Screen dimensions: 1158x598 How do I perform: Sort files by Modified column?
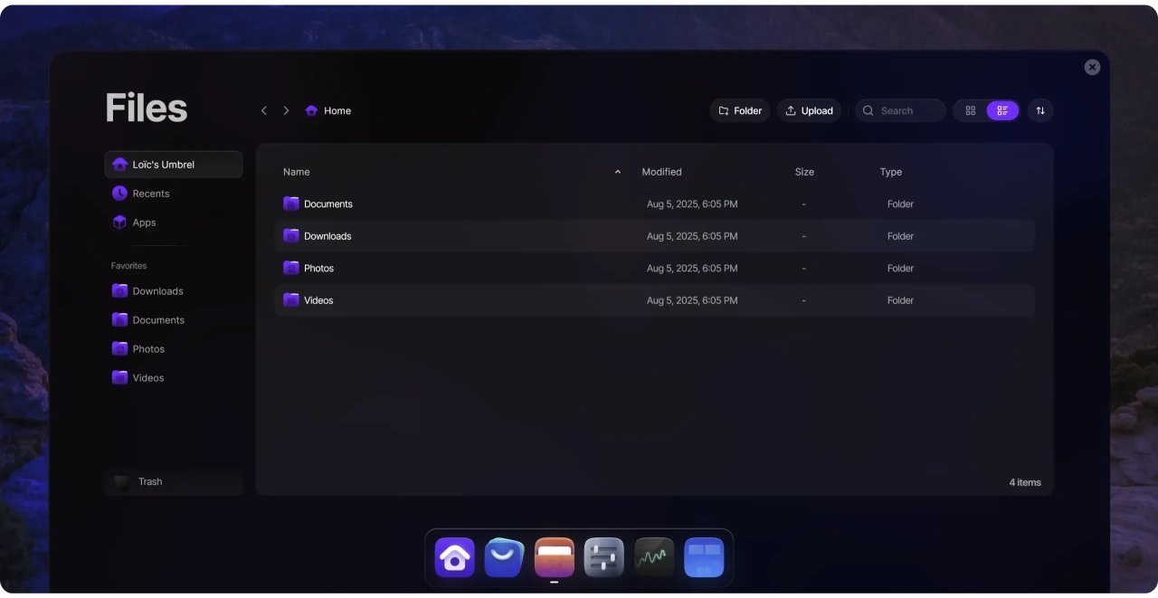pyautogui.click(x=661, y=172)
